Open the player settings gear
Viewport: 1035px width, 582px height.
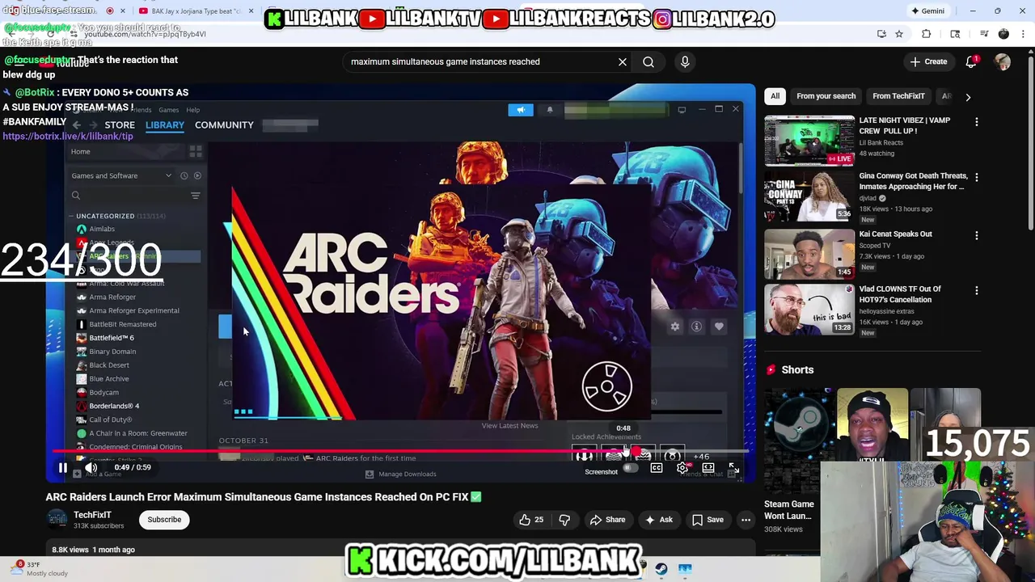coord(682,468)
